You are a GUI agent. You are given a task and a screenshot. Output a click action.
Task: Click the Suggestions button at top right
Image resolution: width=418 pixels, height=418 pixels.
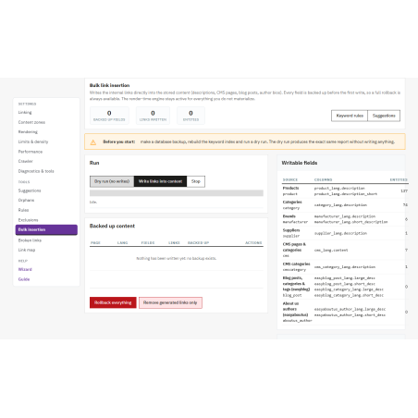point(384,116)
